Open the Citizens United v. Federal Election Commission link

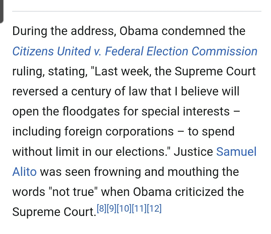pos(135,51)
